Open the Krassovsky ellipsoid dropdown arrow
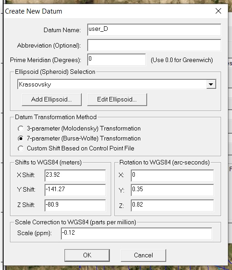232x270 pixels. click(x=211, y=84)
